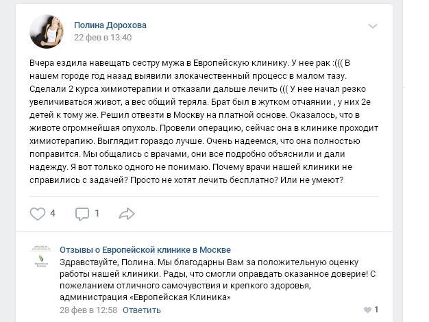429x322 pixels.
Task: Share the post using arrow icon
Action: click(x=127, y=214)
